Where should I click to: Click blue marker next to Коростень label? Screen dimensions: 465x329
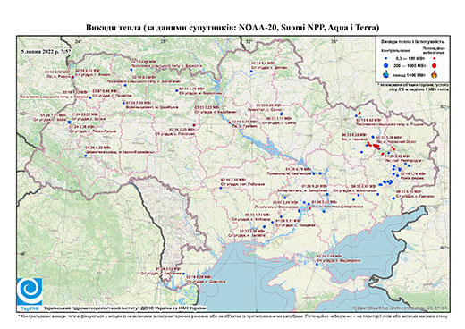[x=177, y=90]
